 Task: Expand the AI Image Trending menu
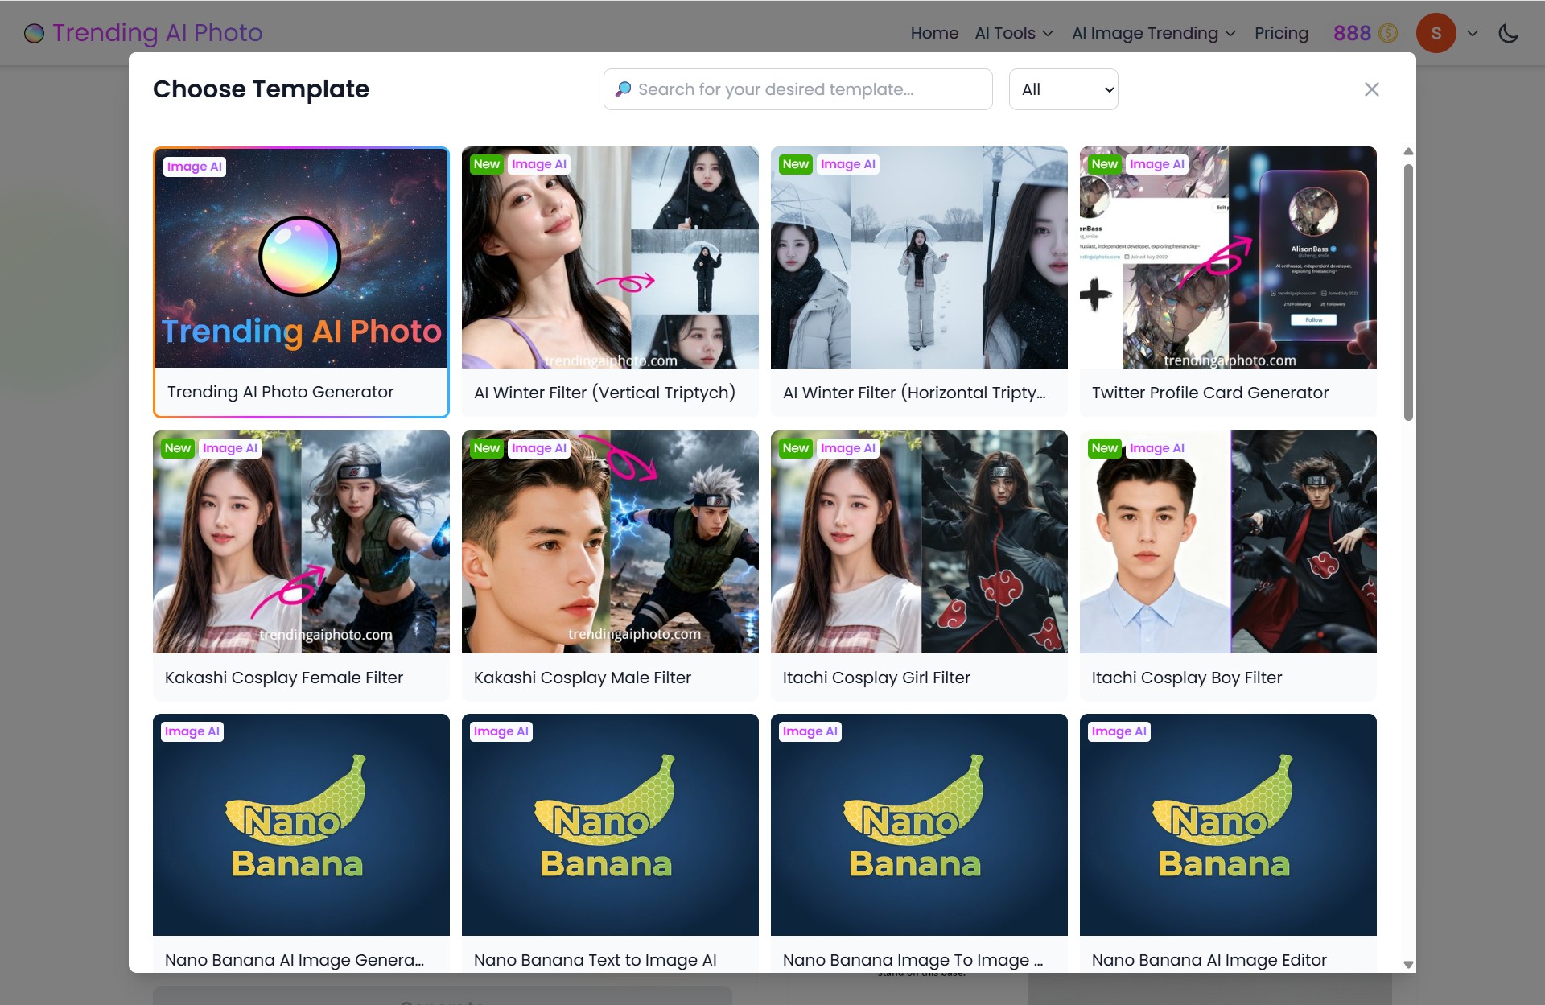1152,33
